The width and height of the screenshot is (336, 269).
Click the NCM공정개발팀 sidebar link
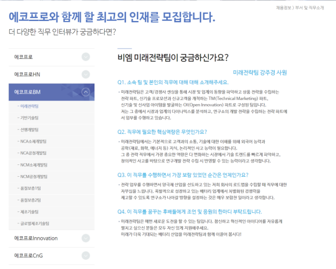pyautogui.click(x=33, y=177)
